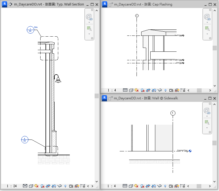
Task: Click horizontal scrollbar thumb in Wall @ Sidewalk view
Action: [199, 186]
